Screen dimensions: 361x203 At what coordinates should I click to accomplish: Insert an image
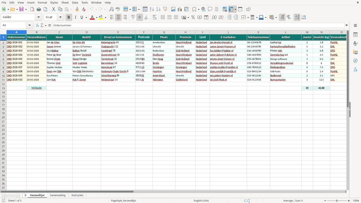(x=173, y=9)
